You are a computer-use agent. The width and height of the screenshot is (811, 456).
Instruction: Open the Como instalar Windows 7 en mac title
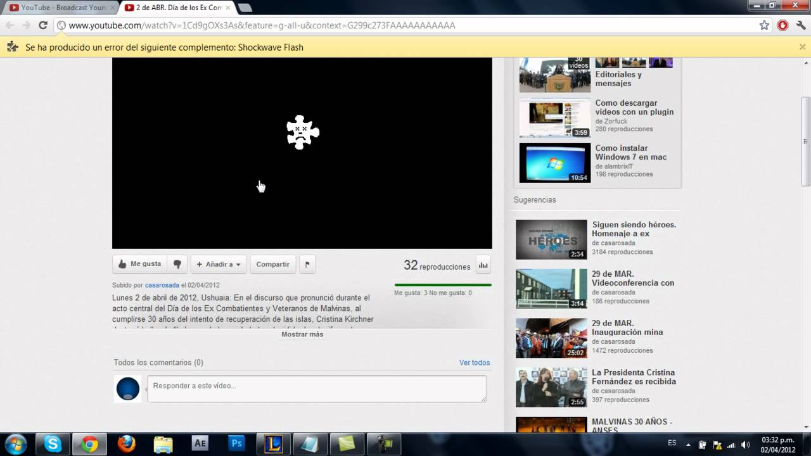click(x=631, y=153)
